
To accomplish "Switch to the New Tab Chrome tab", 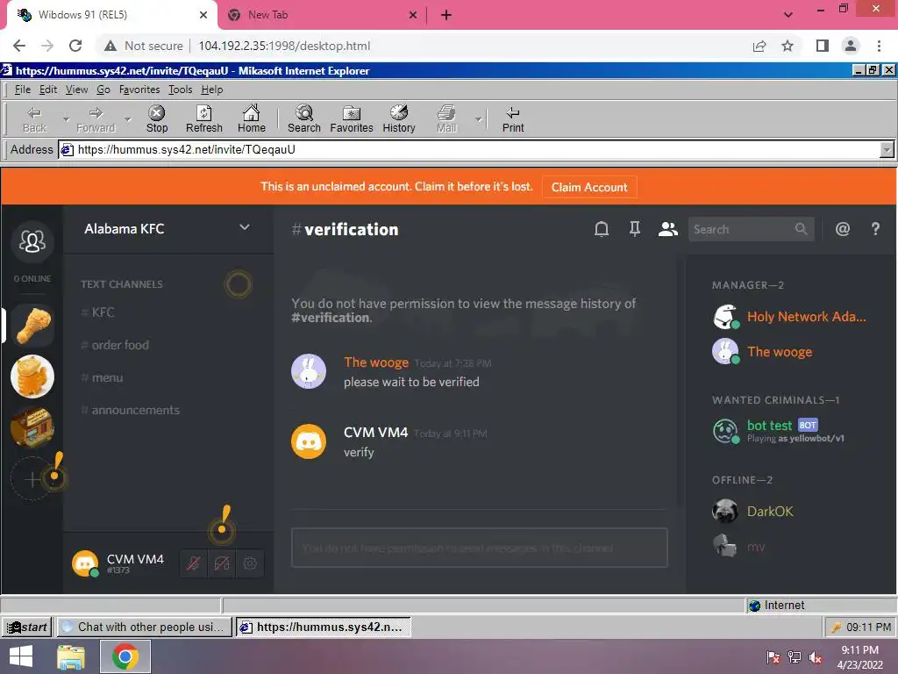I will (x=321, y=15).
